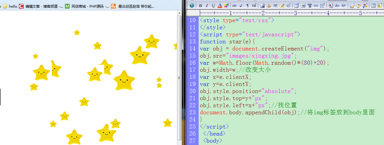Insert horizontal rule with lines icon
384x145 pixels.
click(x=275, y=5)
